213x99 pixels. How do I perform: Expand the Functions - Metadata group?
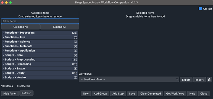click(40, 46)
